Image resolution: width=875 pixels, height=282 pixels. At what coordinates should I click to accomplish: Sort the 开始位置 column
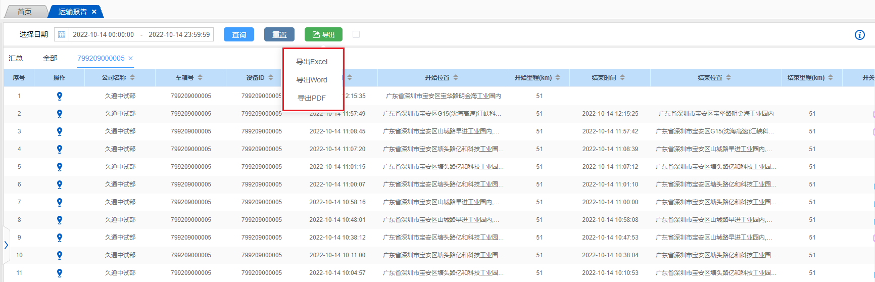(456, 78)
